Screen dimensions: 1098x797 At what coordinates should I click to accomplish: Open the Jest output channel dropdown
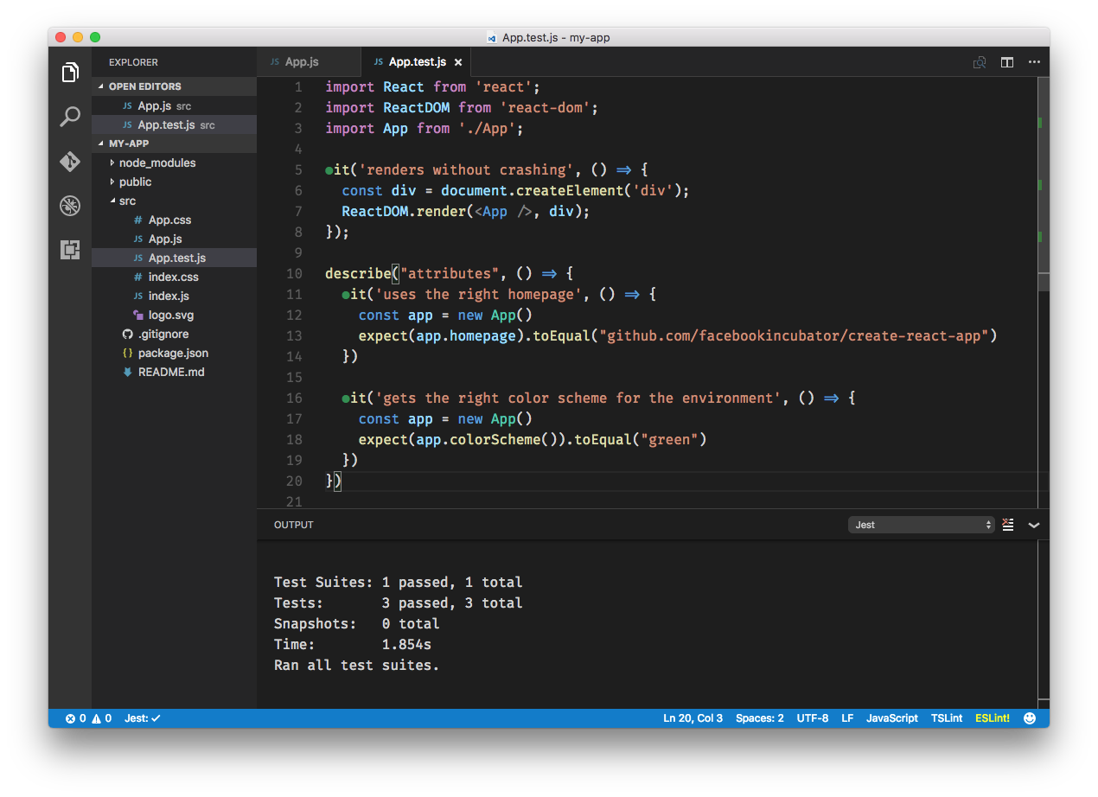point(921,524)
